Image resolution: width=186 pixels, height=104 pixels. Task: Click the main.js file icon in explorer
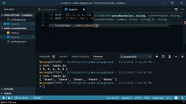tap(8, 33)
